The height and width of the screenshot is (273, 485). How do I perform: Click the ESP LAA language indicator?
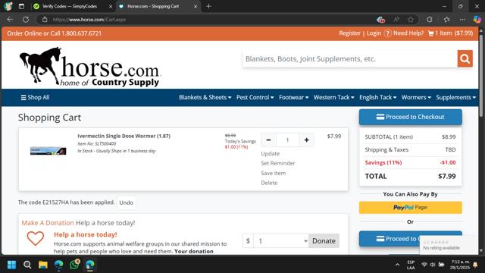(411, 265)
